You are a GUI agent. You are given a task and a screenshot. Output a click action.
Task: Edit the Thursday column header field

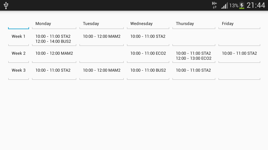coord(194,24)
